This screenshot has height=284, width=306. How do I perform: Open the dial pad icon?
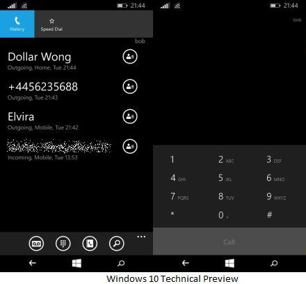click(63, 244)
